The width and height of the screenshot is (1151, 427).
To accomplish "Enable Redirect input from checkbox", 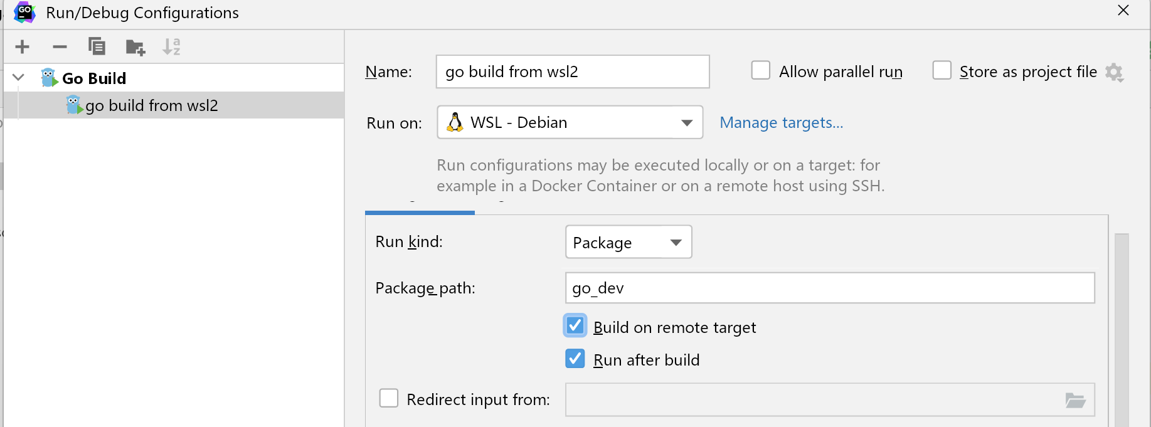I will click(x=389, y=398).
